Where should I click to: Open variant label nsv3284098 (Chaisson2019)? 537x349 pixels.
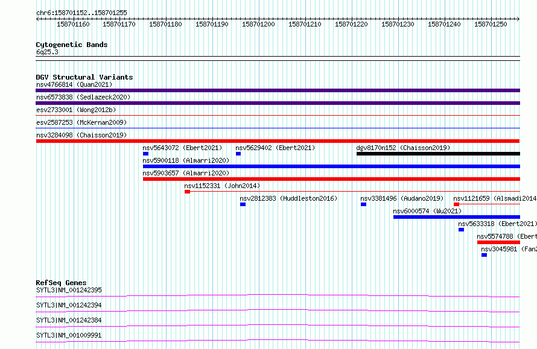pyautogui.click(x=81, y=135)
